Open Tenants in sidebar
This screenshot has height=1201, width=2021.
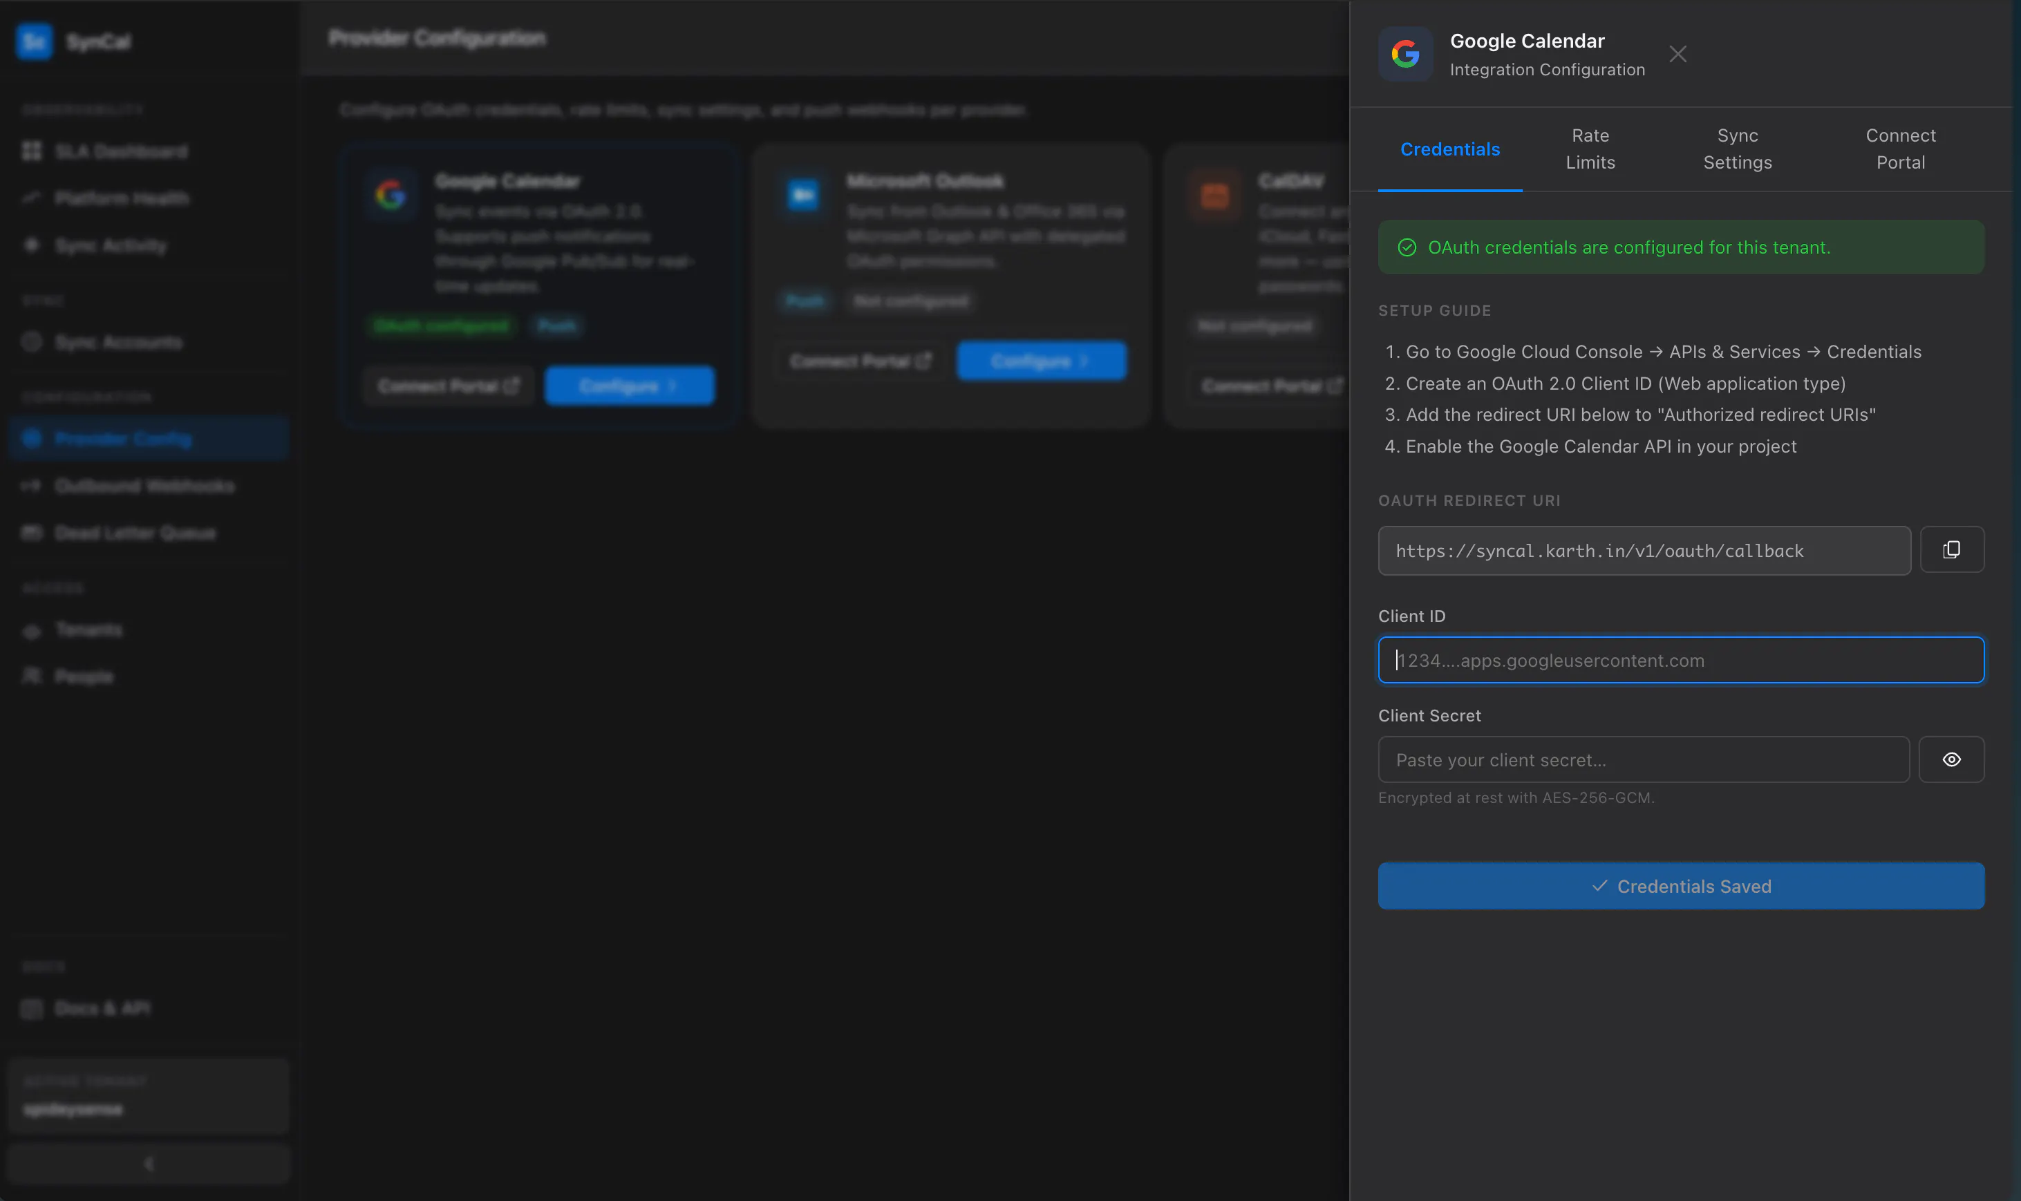pyautogui.click(x=149, y=630)
